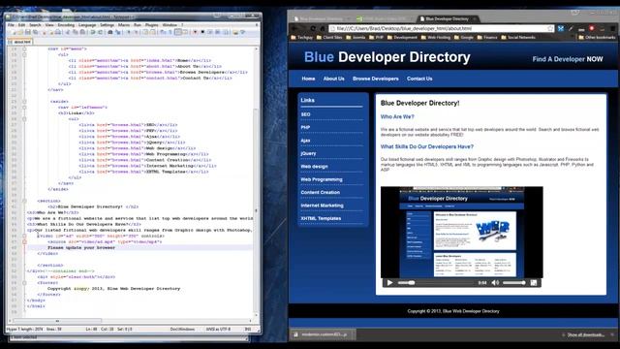The width and height of the screenshot is (620, 349).
Task: Collapse the section fold marker at line 50
Action: (24, 201)
